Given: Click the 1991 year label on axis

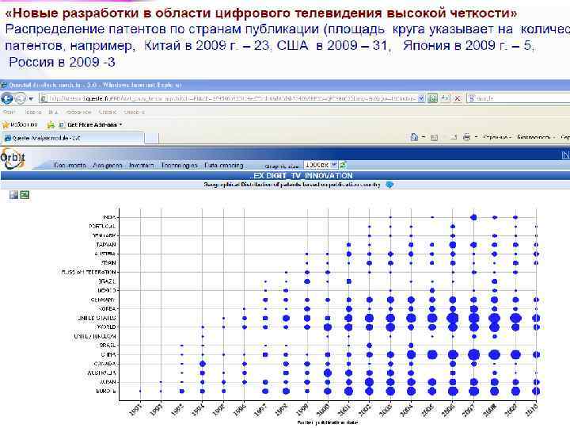Looking at the screenshot, I should coord(135,411).
